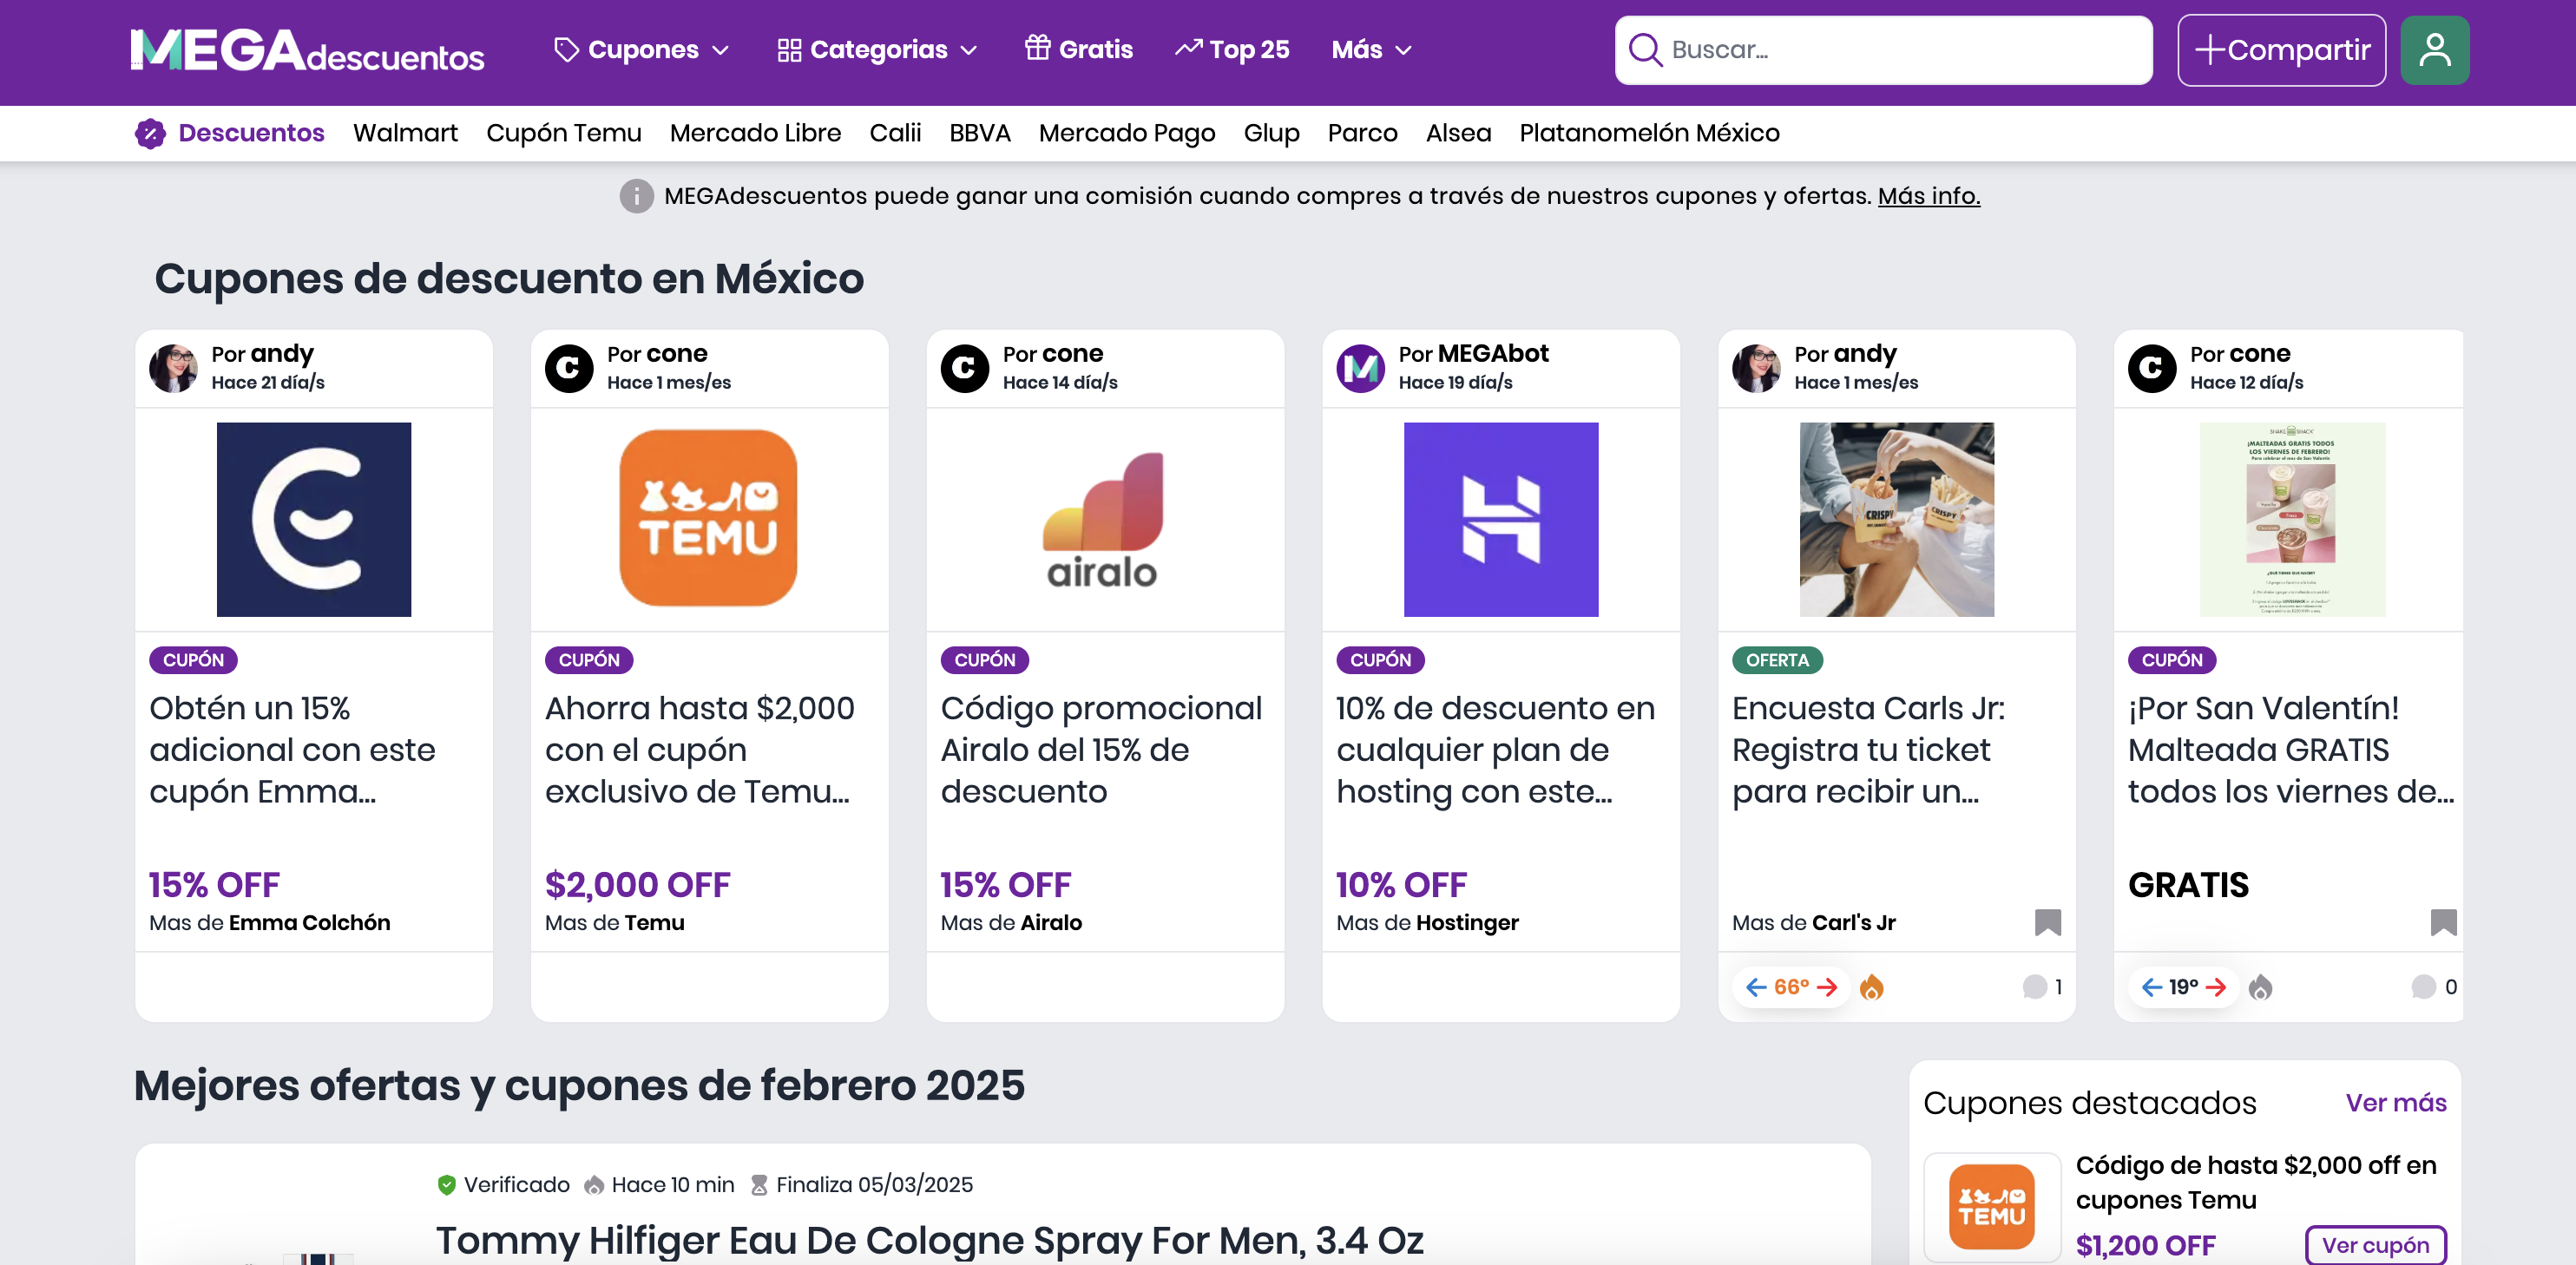Upvote Carl's Jr deal with red arrow
Screen dimensions: 2576x1265
pyautogui.click(x=1827, y=987)
